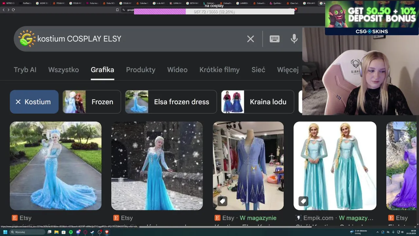Image resolution: width=419 pixels, height=236 pixels.
Task: Open Microsoft Store from the taskbar
Action: [64, 232]
